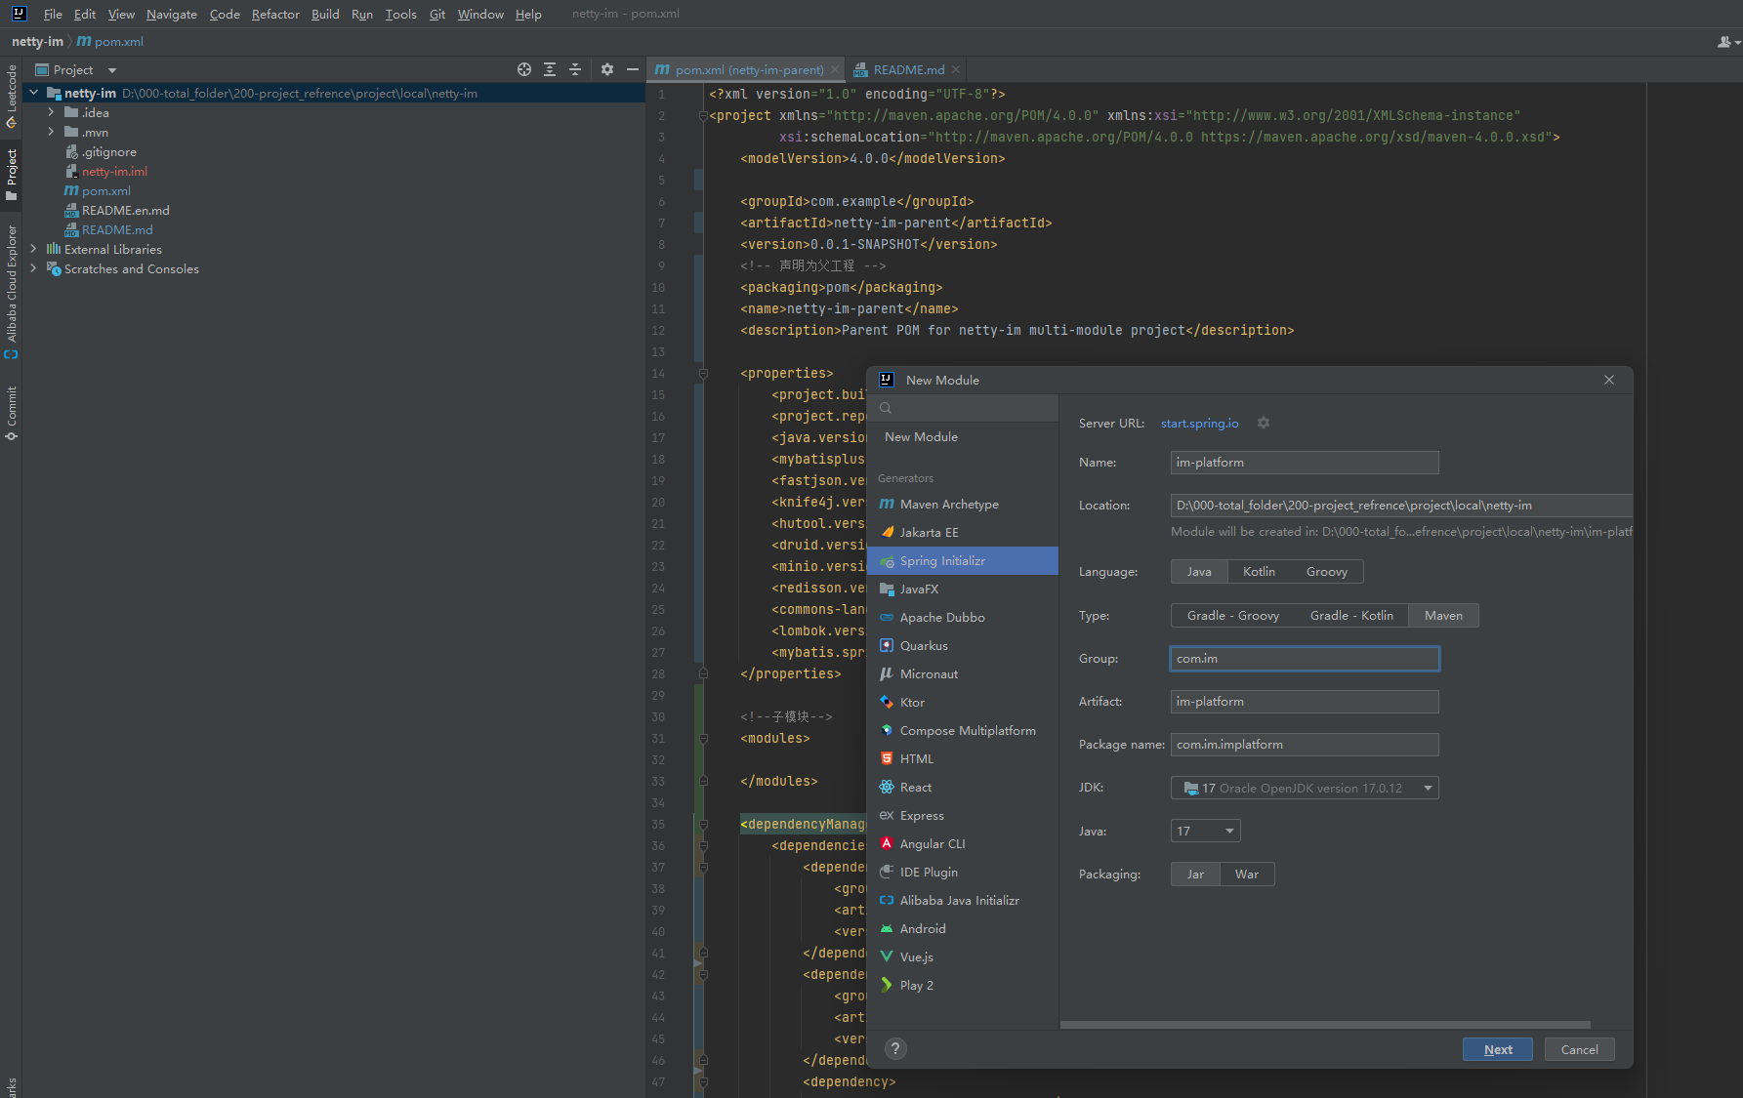Viewport: 1743px width, 1098px height.
Task: Switch to README.md editor tab
Action: tap(907, 69)
